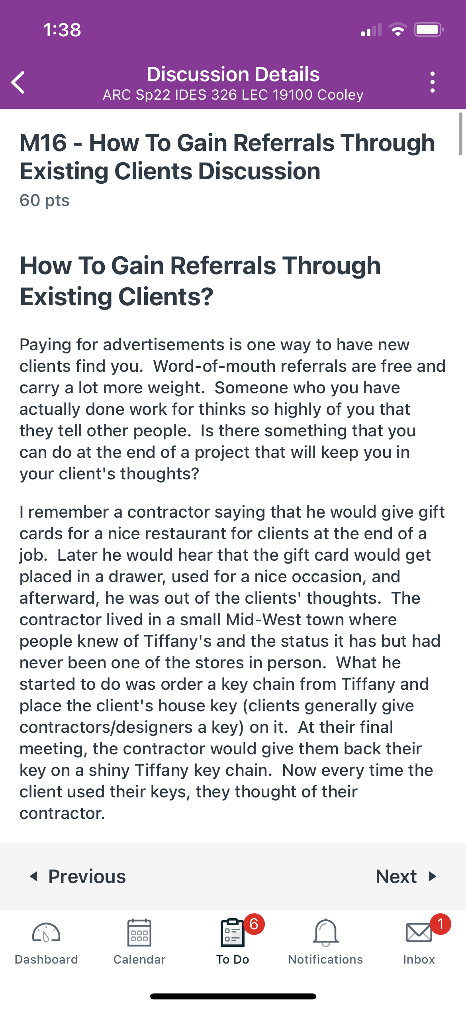The image size is (466, 1009).
Task: Open the Calendar tab icon
Action: tap(139, 932)
